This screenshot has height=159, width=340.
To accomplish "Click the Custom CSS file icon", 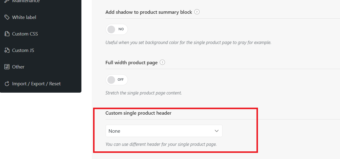I will pos(7,34).
